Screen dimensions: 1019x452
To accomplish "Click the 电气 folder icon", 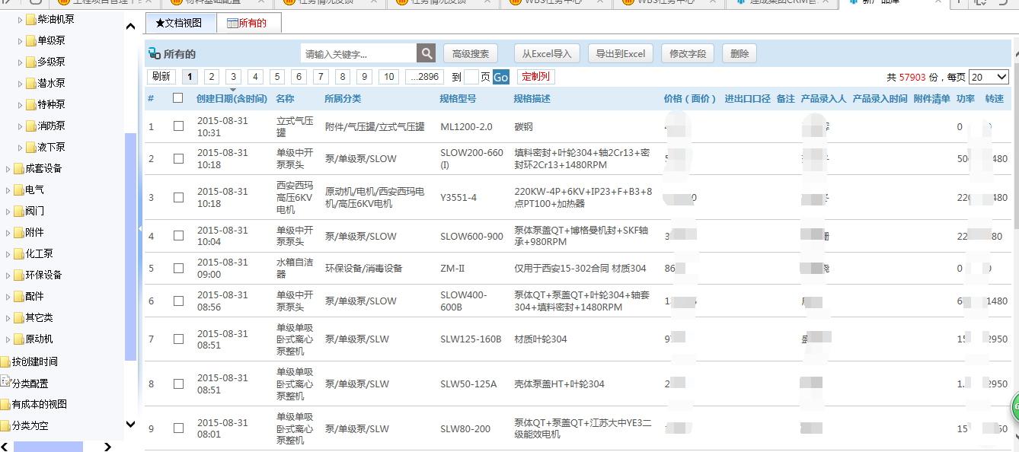I will (18, 189).
